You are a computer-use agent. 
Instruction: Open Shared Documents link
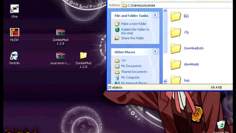pos(134,72)
